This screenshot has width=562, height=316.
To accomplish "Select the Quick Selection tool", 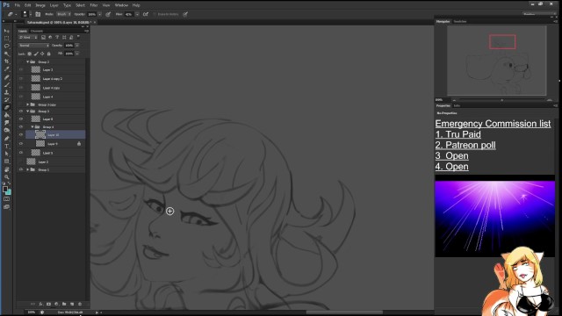I will tap(6, 54).
